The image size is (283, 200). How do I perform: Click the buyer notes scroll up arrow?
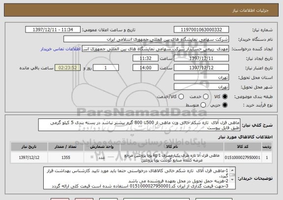pos(232,171)
